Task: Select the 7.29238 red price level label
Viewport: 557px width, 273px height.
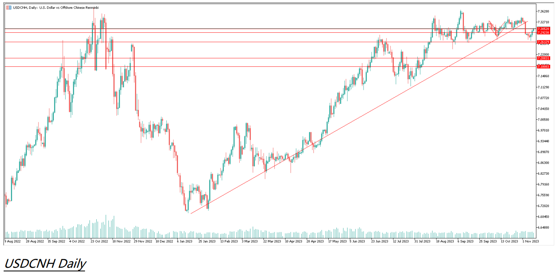Action: [x=543, y=33]
